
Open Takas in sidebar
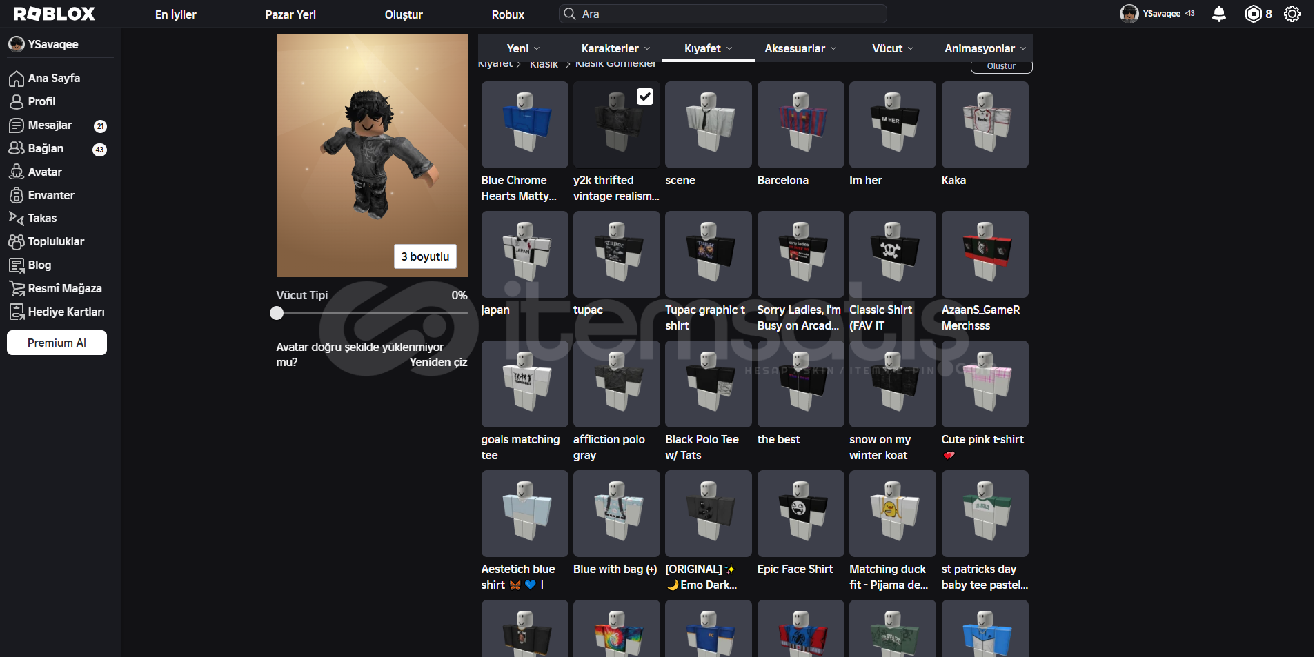pyautogui.click(x=32, y=218)
